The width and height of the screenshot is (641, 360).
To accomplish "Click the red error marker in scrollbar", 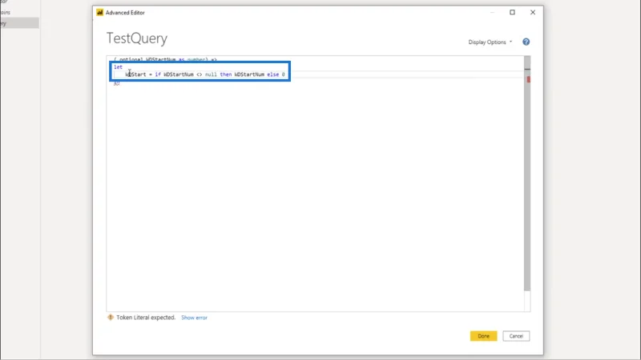I will point(529,79).
